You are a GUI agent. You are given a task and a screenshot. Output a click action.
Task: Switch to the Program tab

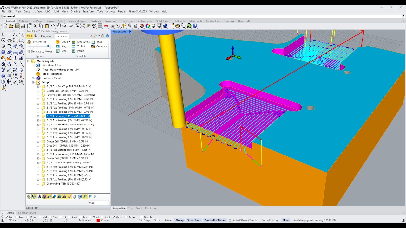click(x=46, y=36)
